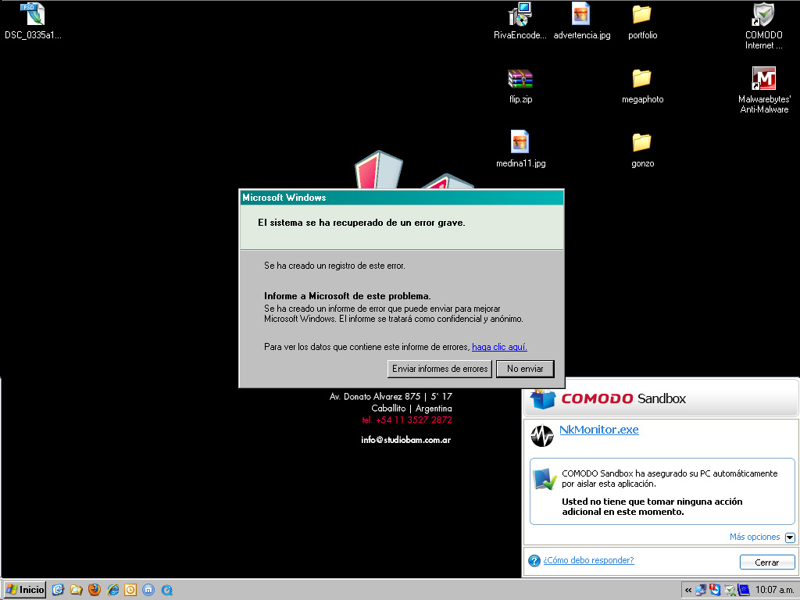The image size is (800, 600).
Task: Click the blue help question mark icon
Action: tap(534, 561)
